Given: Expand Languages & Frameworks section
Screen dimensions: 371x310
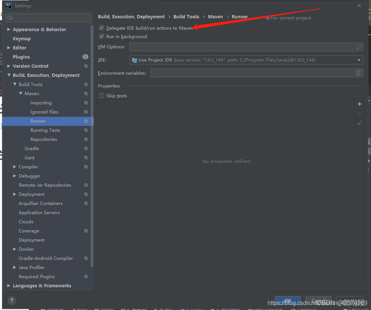Looking at the screenshot, I should click(x=9, y=285).
